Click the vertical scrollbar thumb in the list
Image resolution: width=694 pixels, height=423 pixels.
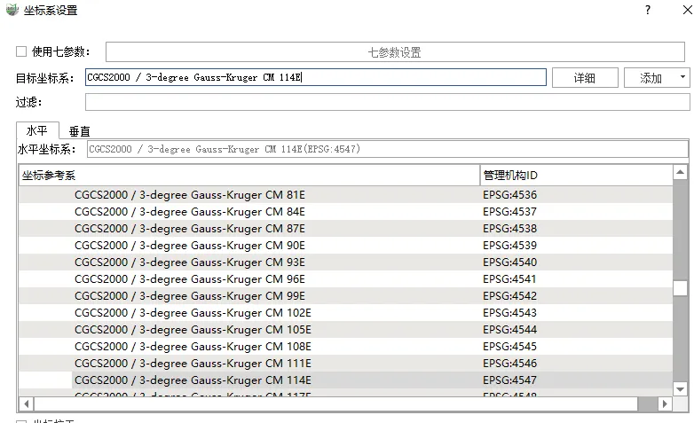680,288
